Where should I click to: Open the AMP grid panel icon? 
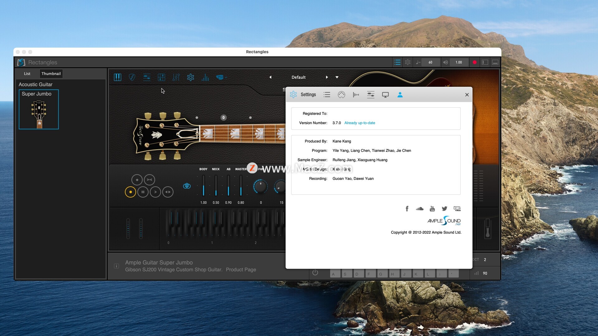pyautogui.click(x=161, y=77)
